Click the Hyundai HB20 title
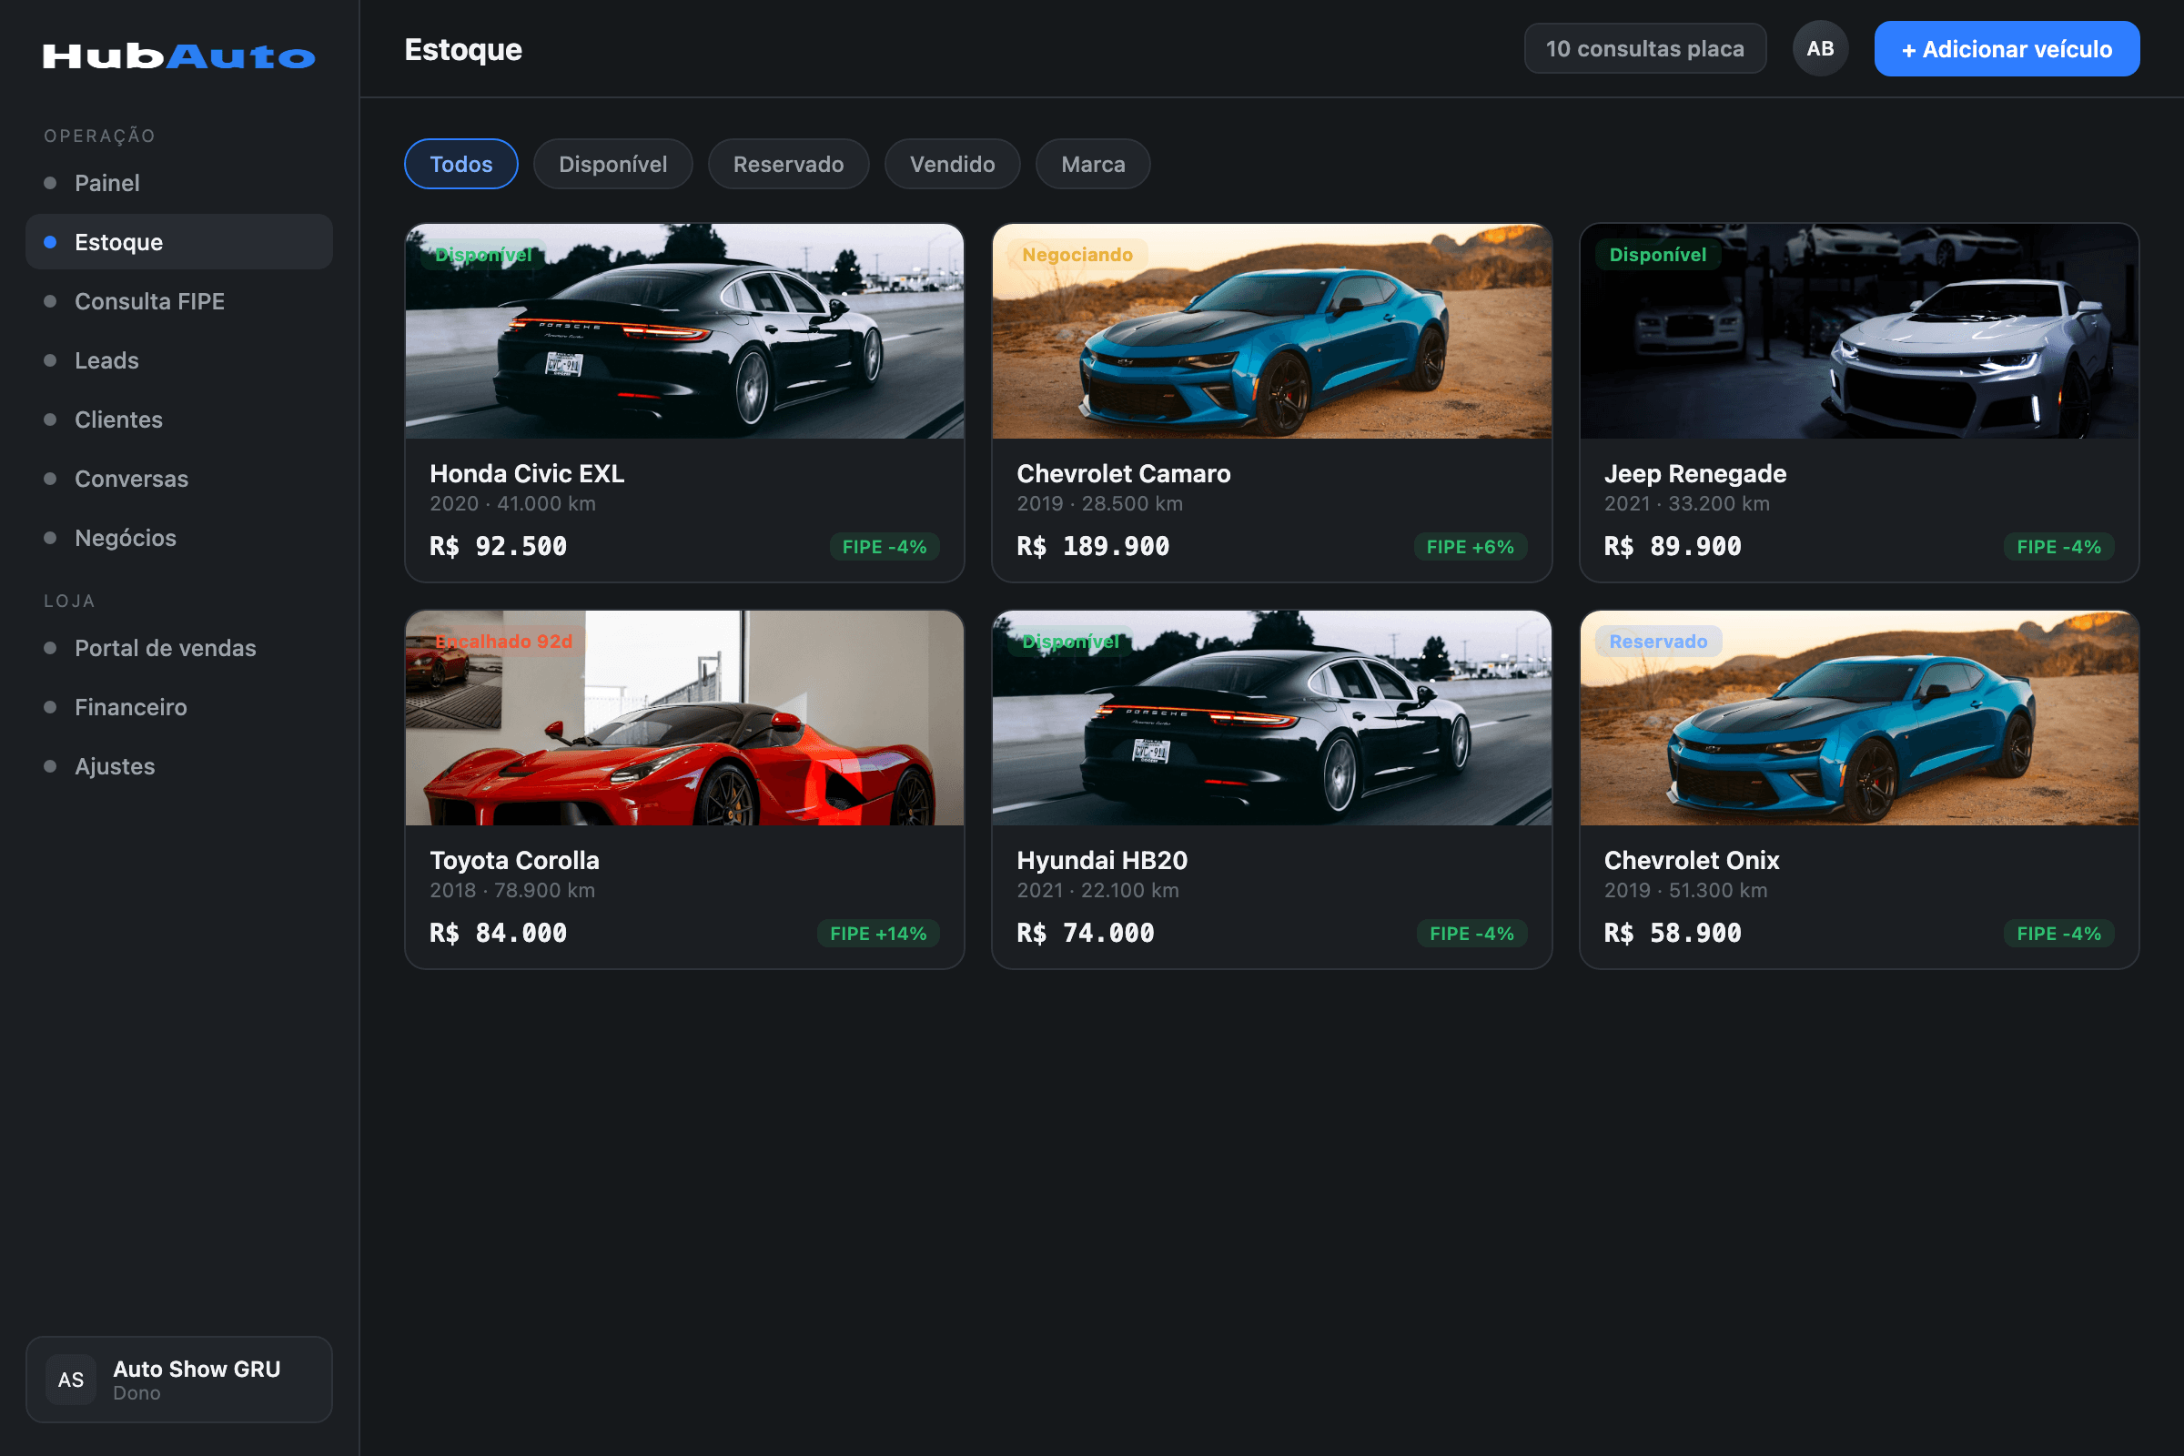This screenshot has width=2184, height=1456. click(1102, 861)
